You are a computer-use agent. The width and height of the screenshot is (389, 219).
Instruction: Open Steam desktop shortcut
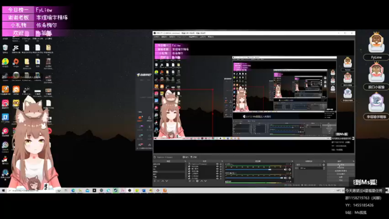[5, 76]
